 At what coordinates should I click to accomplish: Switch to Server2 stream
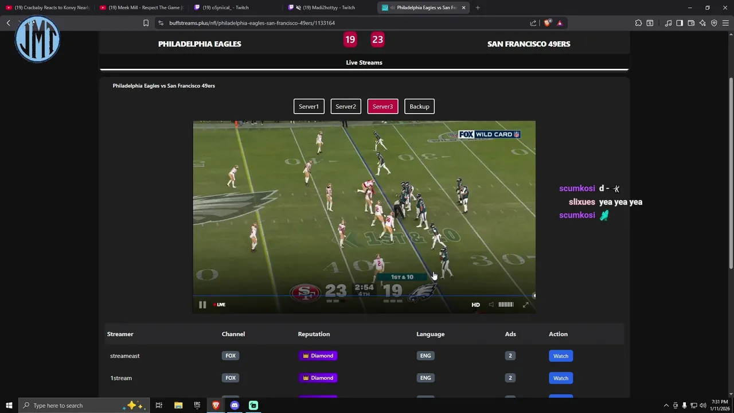tap(346, 107)
